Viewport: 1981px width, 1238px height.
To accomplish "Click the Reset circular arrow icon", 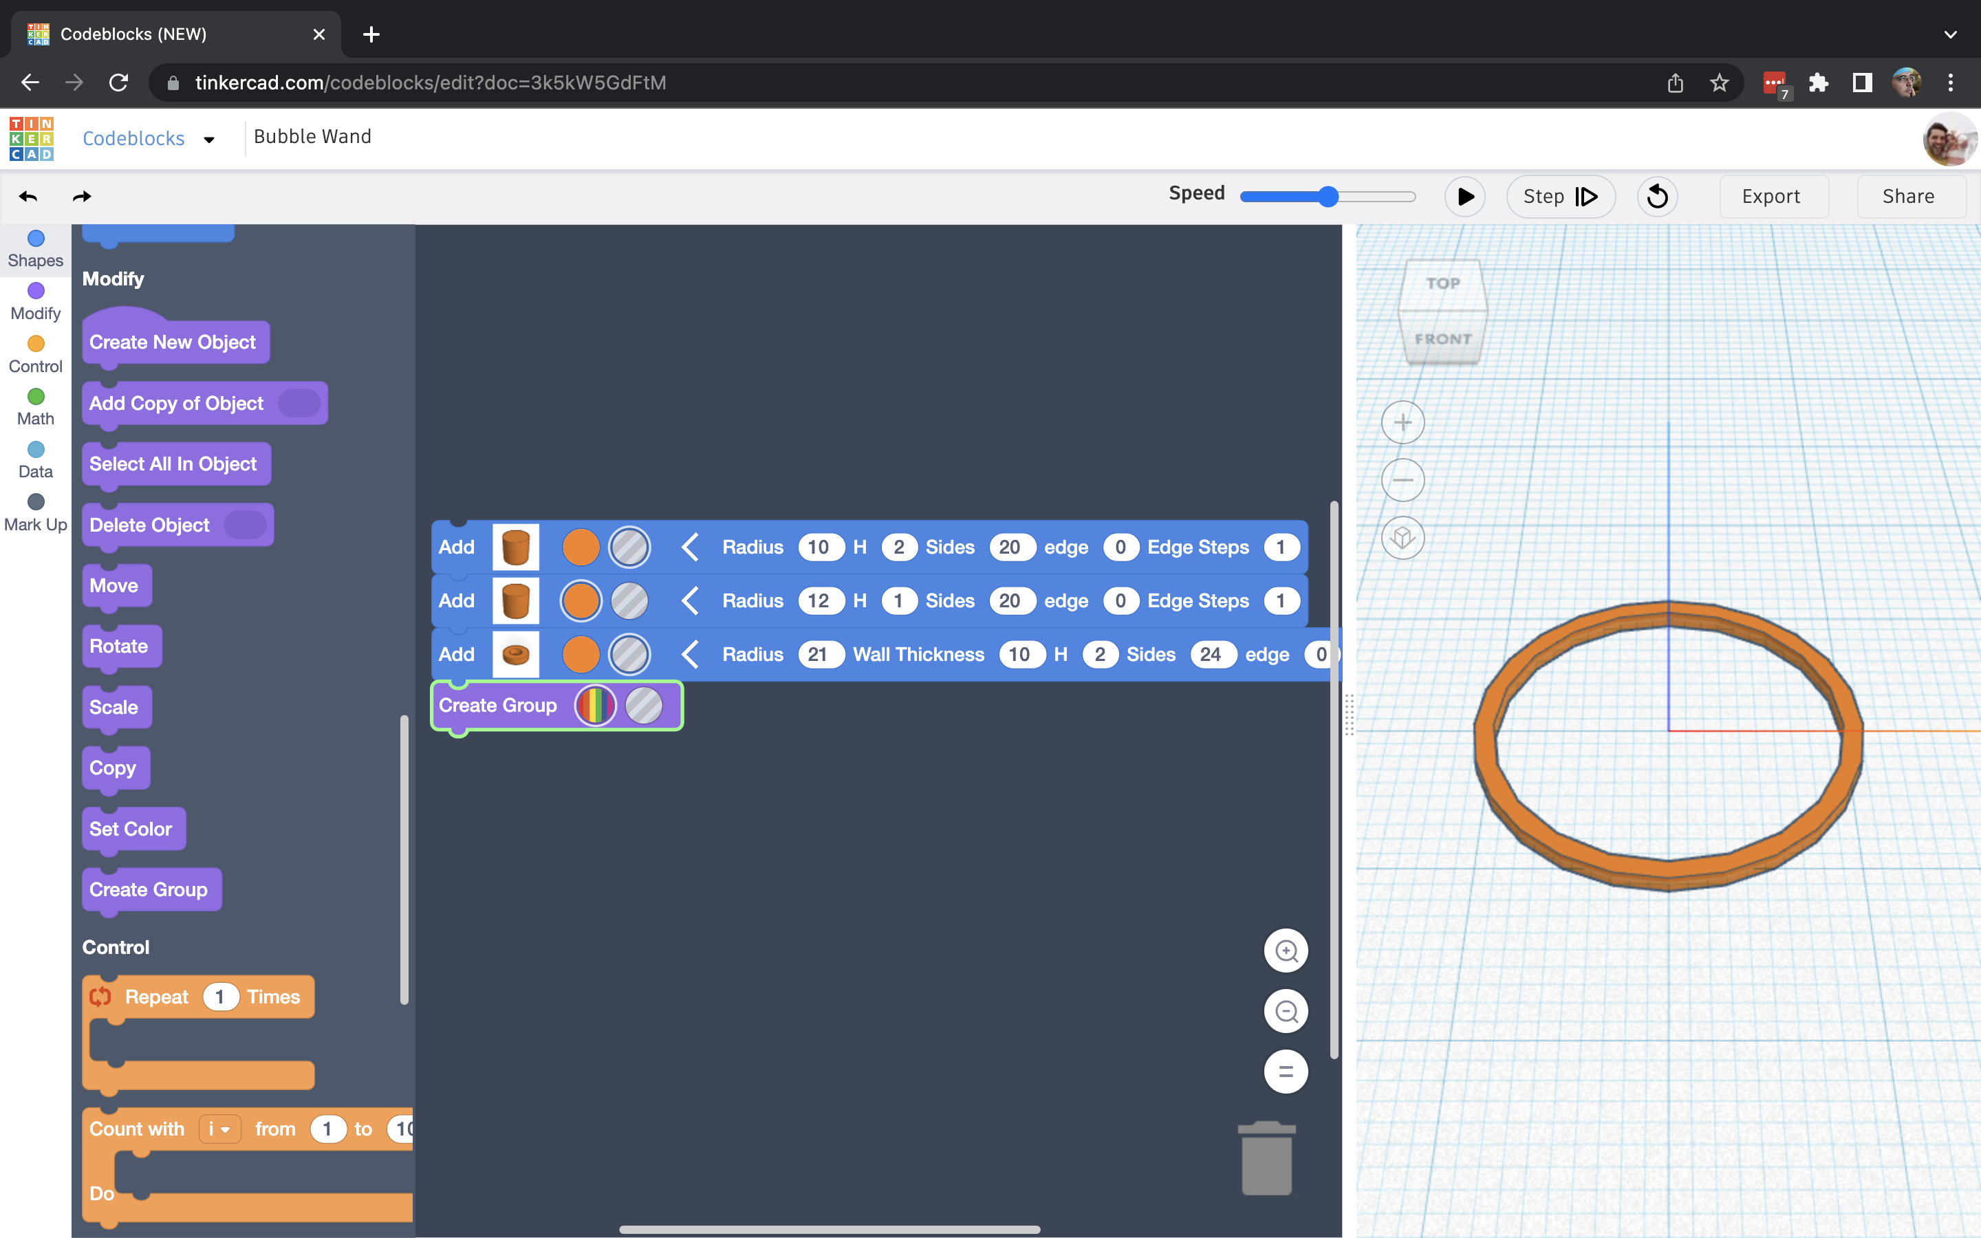I will tap(1657, 197).
